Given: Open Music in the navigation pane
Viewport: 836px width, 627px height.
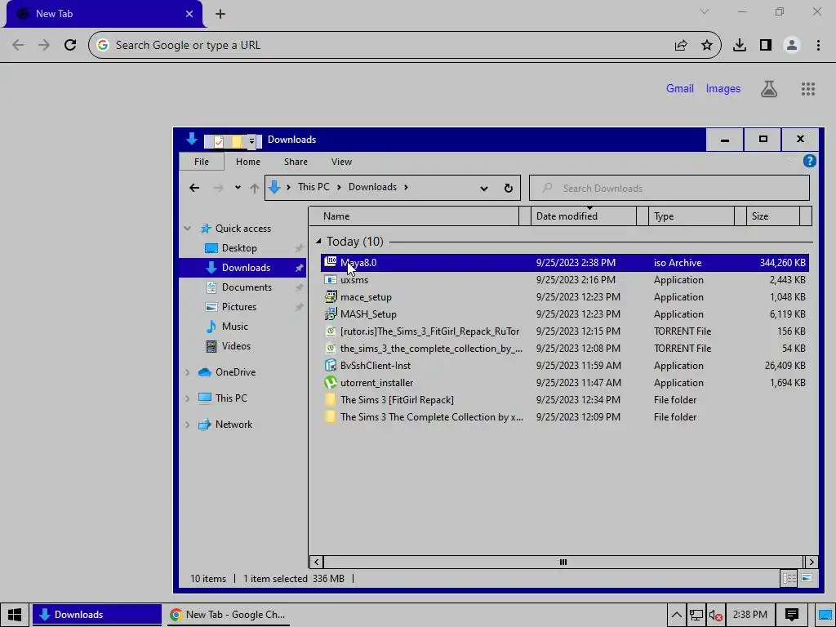Looking at the screenshot, I should [234, 327].
